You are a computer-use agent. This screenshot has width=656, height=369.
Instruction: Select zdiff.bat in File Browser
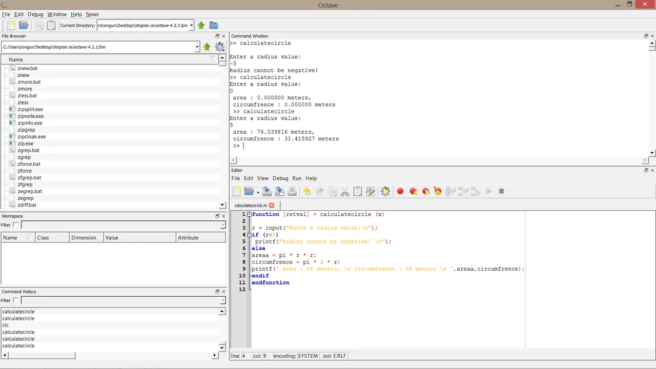[x=27, y=205]
